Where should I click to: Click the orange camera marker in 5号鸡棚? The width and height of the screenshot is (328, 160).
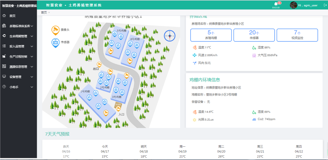click(x=111, y=51)
